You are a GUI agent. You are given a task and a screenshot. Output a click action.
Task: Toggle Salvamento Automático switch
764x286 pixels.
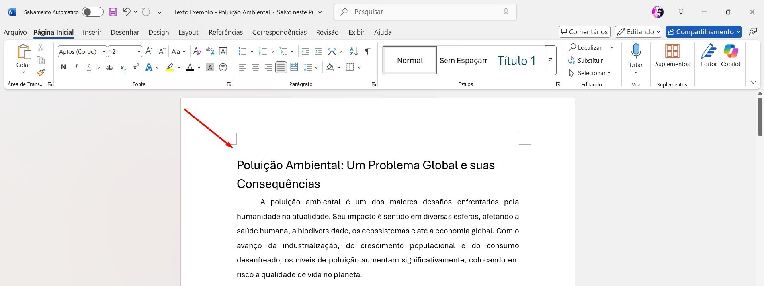pos(92,12)
